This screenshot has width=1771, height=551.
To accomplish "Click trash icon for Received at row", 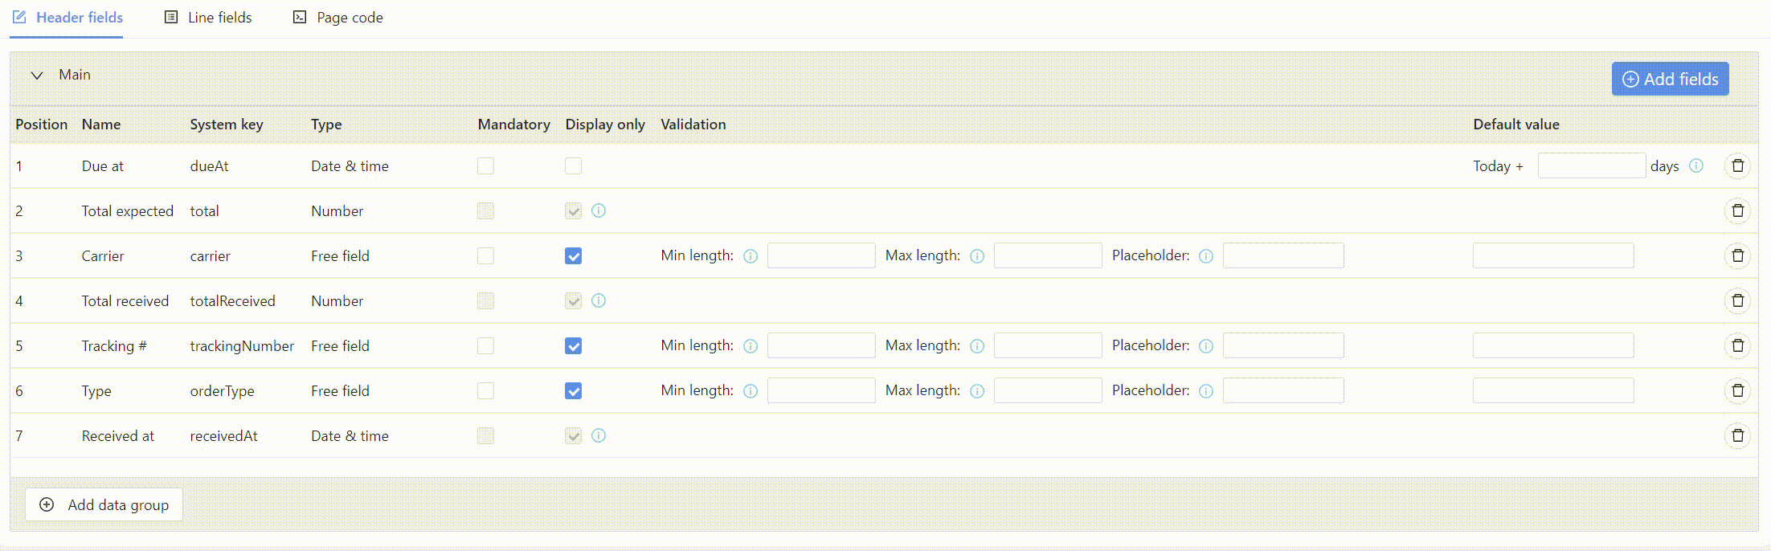I will point(1737,435).
